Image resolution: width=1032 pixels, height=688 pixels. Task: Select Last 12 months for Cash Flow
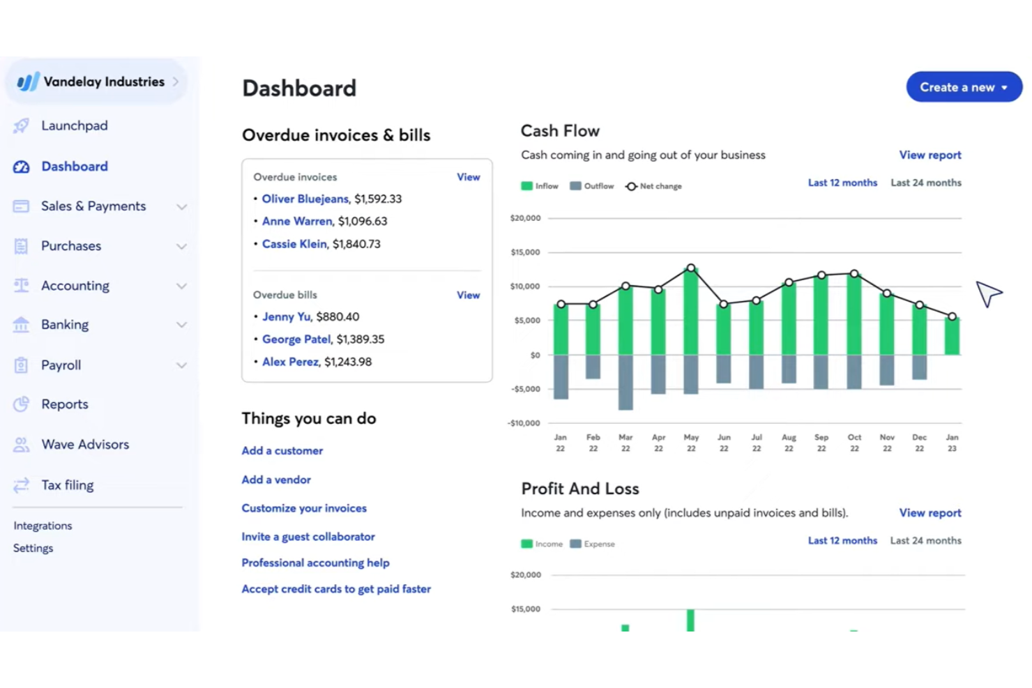coord(842,183)
